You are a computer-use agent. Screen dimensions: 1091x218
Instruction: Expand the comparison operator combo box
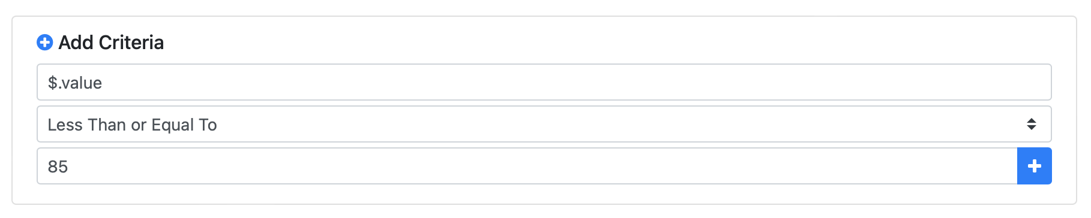[x=544, y=124]
